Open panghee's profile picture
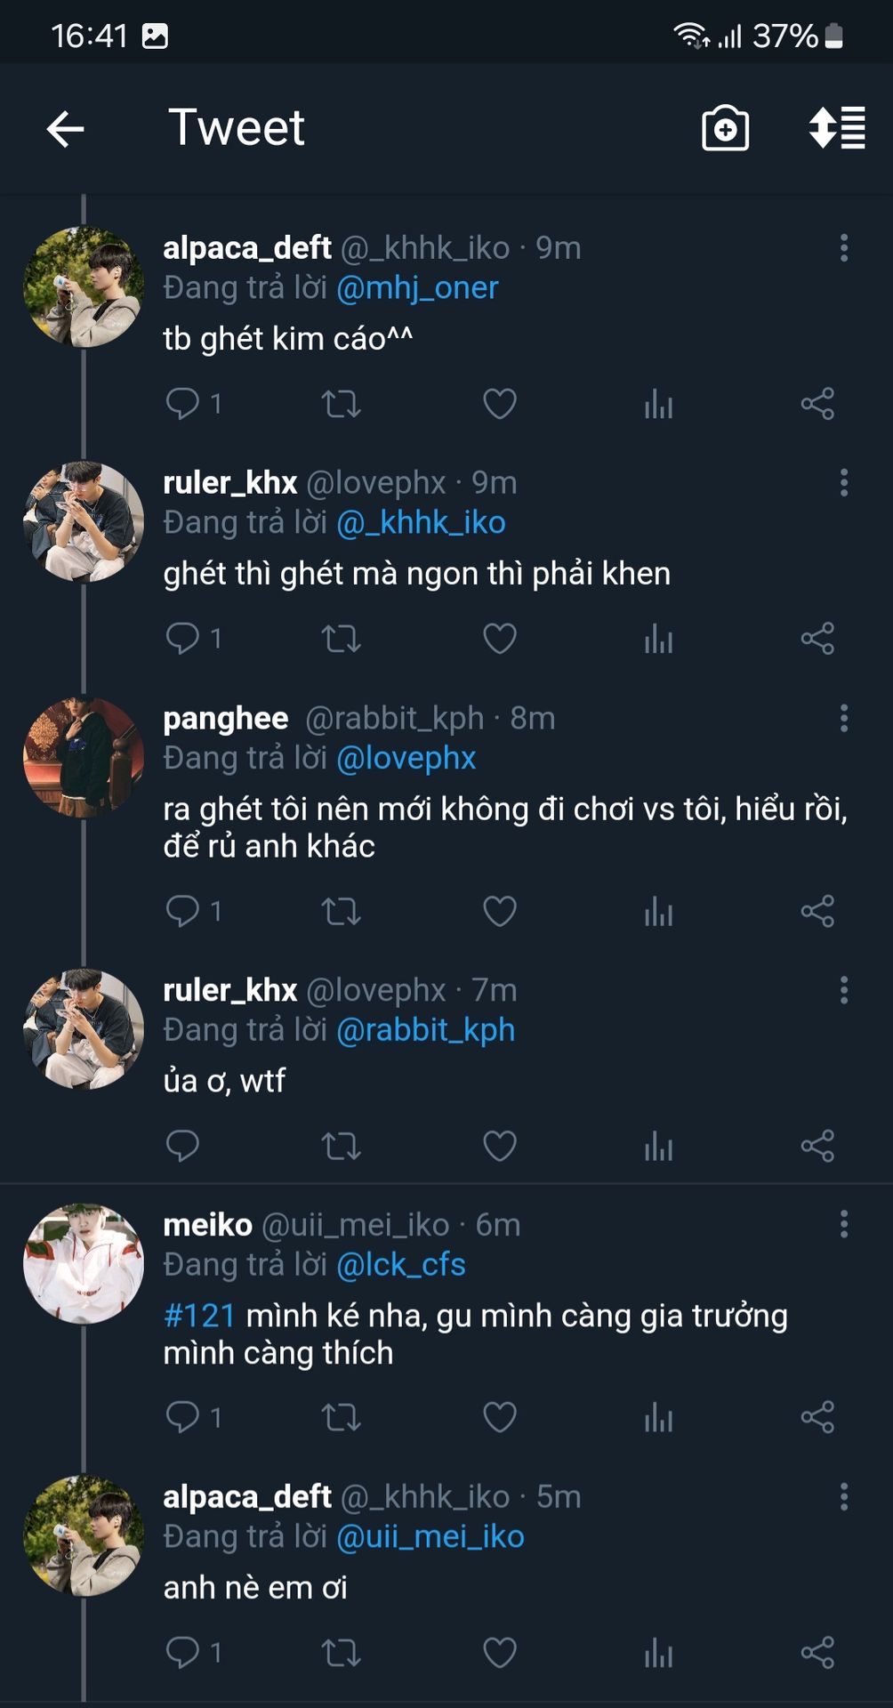 pos(84,757)
